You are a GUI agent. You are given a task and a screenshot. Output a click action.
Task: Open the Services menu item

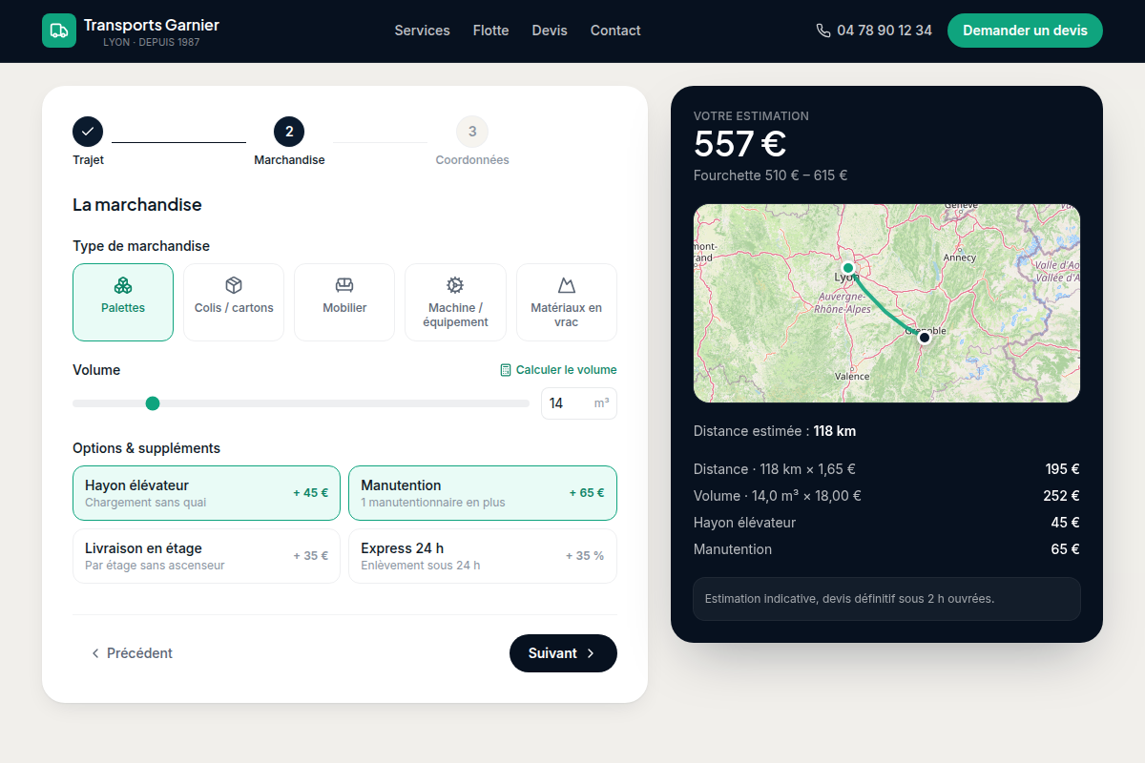coord(422,31)
